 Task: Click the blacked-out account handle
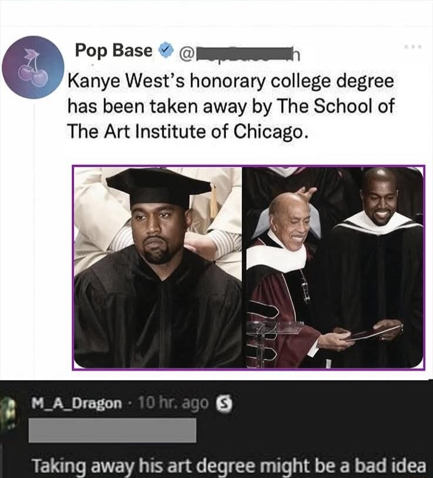tap(241, 55)
